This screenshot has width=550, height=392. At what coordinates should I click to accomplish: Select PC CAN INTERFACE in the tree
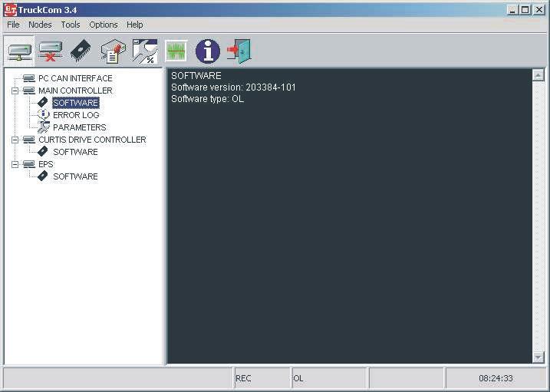pyautogui.click(x=75, y=78)
